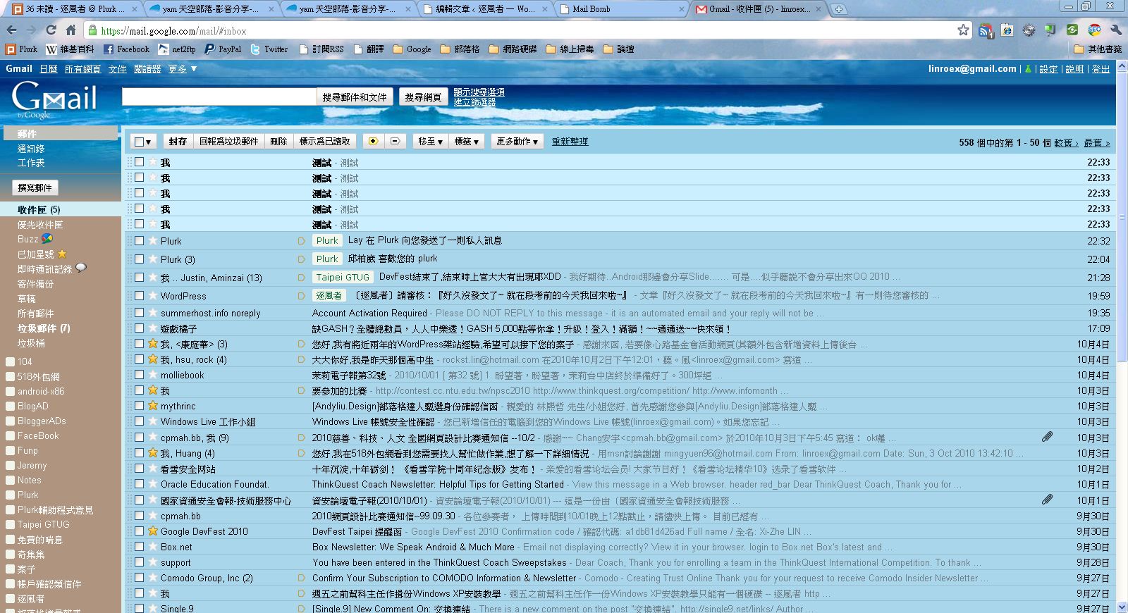Select the Plurk (3) email checkbox
Screen dimensions: 1128x613
click(140, 259)
